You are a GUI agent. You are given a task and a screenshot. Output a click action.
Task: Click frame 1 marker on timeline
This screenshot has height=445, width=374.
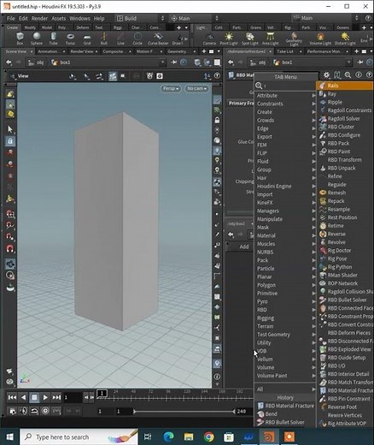click(102, 394)
